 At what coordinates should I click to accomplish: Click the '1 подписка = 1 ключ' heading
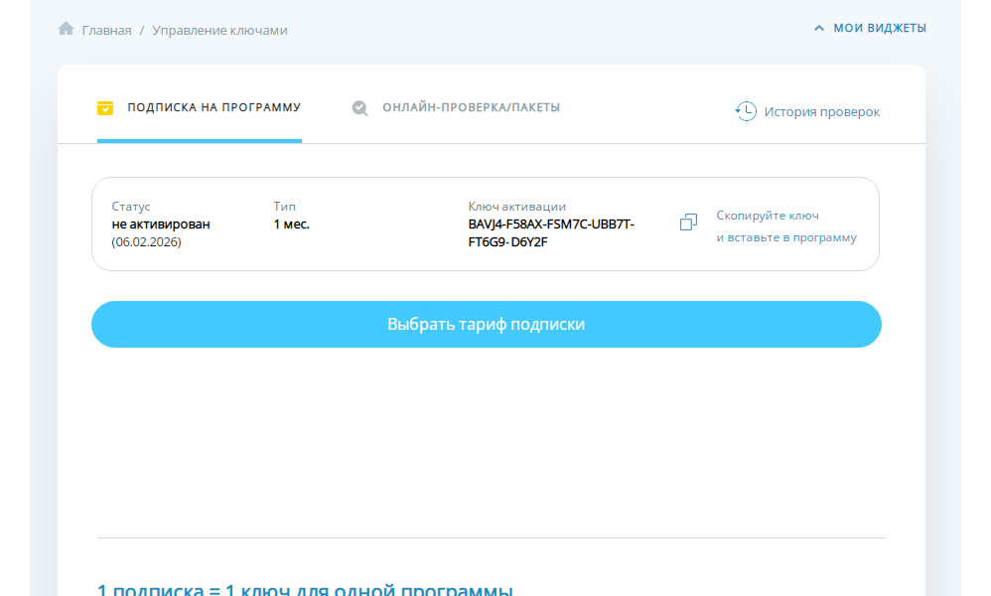click(305, 589)
